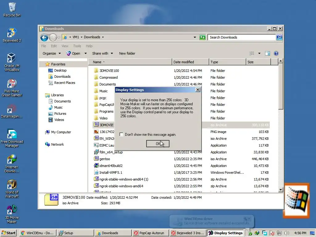Select the DataWagon desktop shortcut
The width and height of the screenshot is (316, 237).
pyautogui.click(x=11, y=111)
